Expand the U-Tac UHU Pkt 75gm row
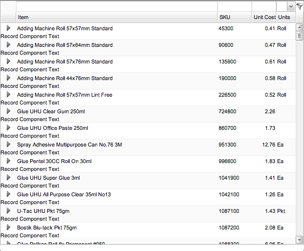 [8, 211]
